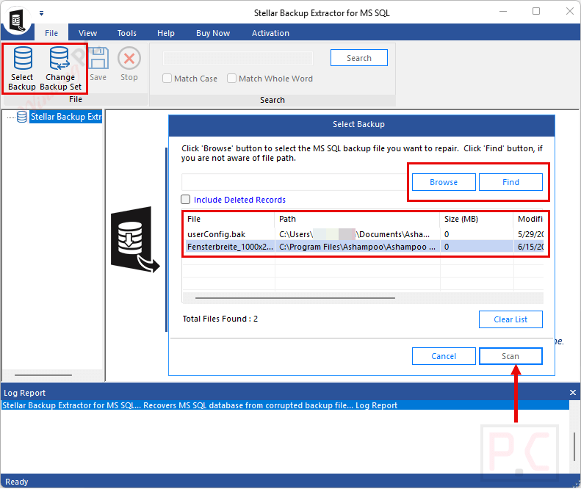Enable the Match Whole Word checkbox

(231, 79)
